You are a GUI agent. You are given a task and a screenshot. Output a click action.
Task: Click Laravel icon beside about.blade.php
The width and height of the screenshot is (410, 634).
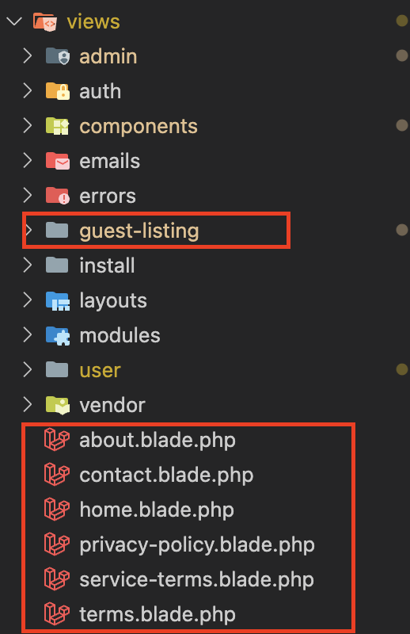click(x=56, y=440)
